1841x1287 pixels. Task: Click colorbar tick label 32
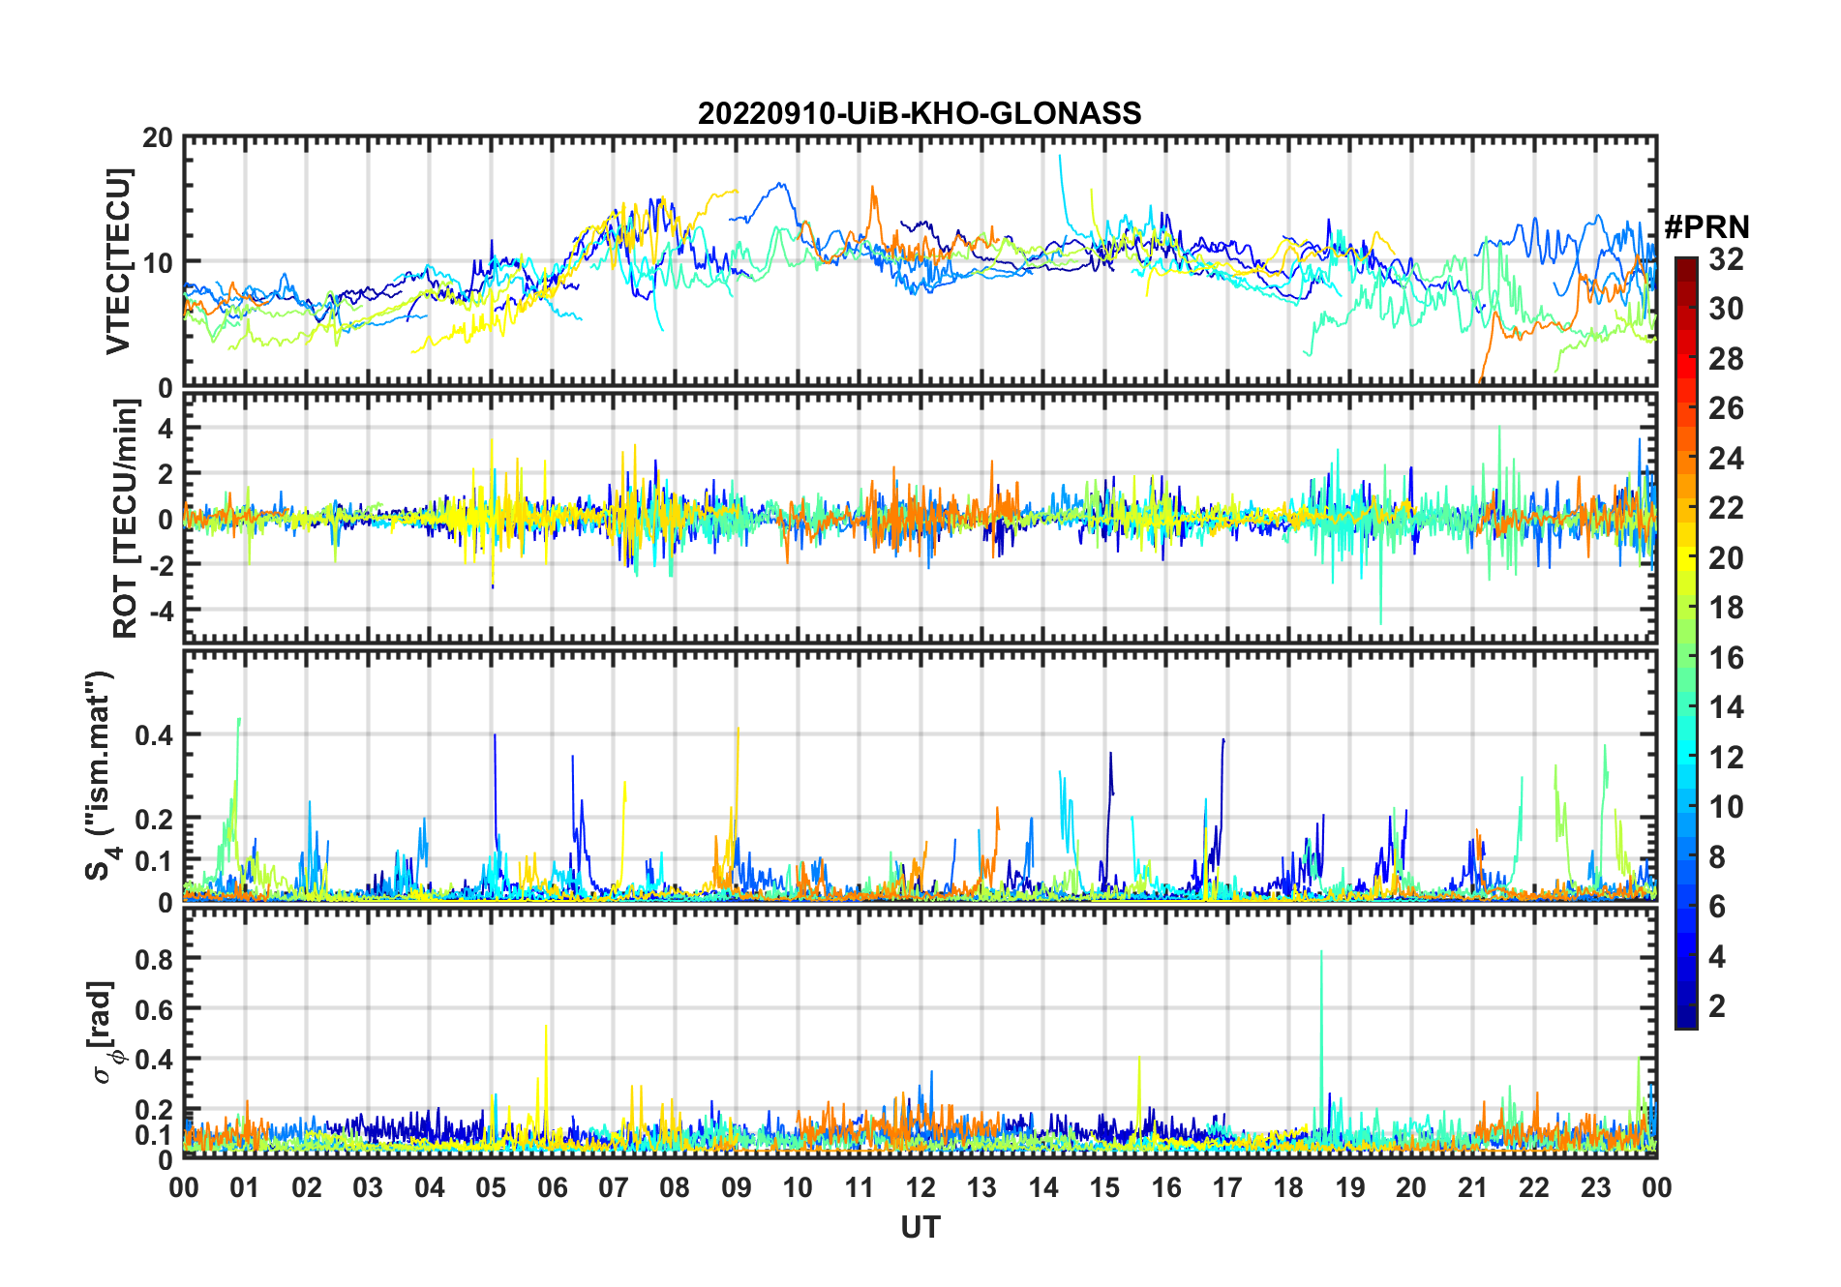point(1726,259)
